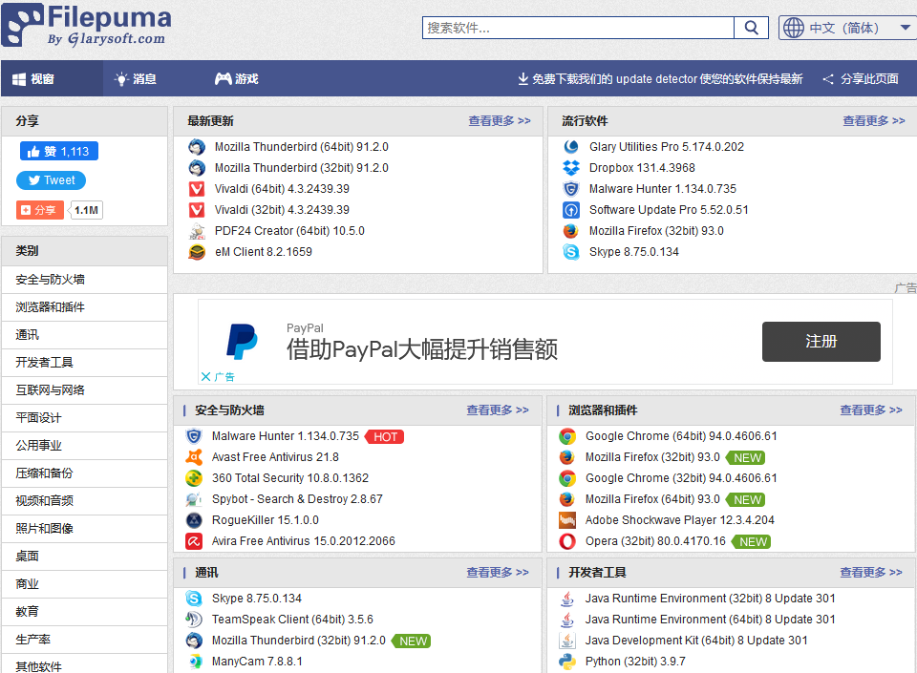The height and width of the screenshot is (673, 917).
Task: Click the Filepuma logo
Action: coord(88,26)
